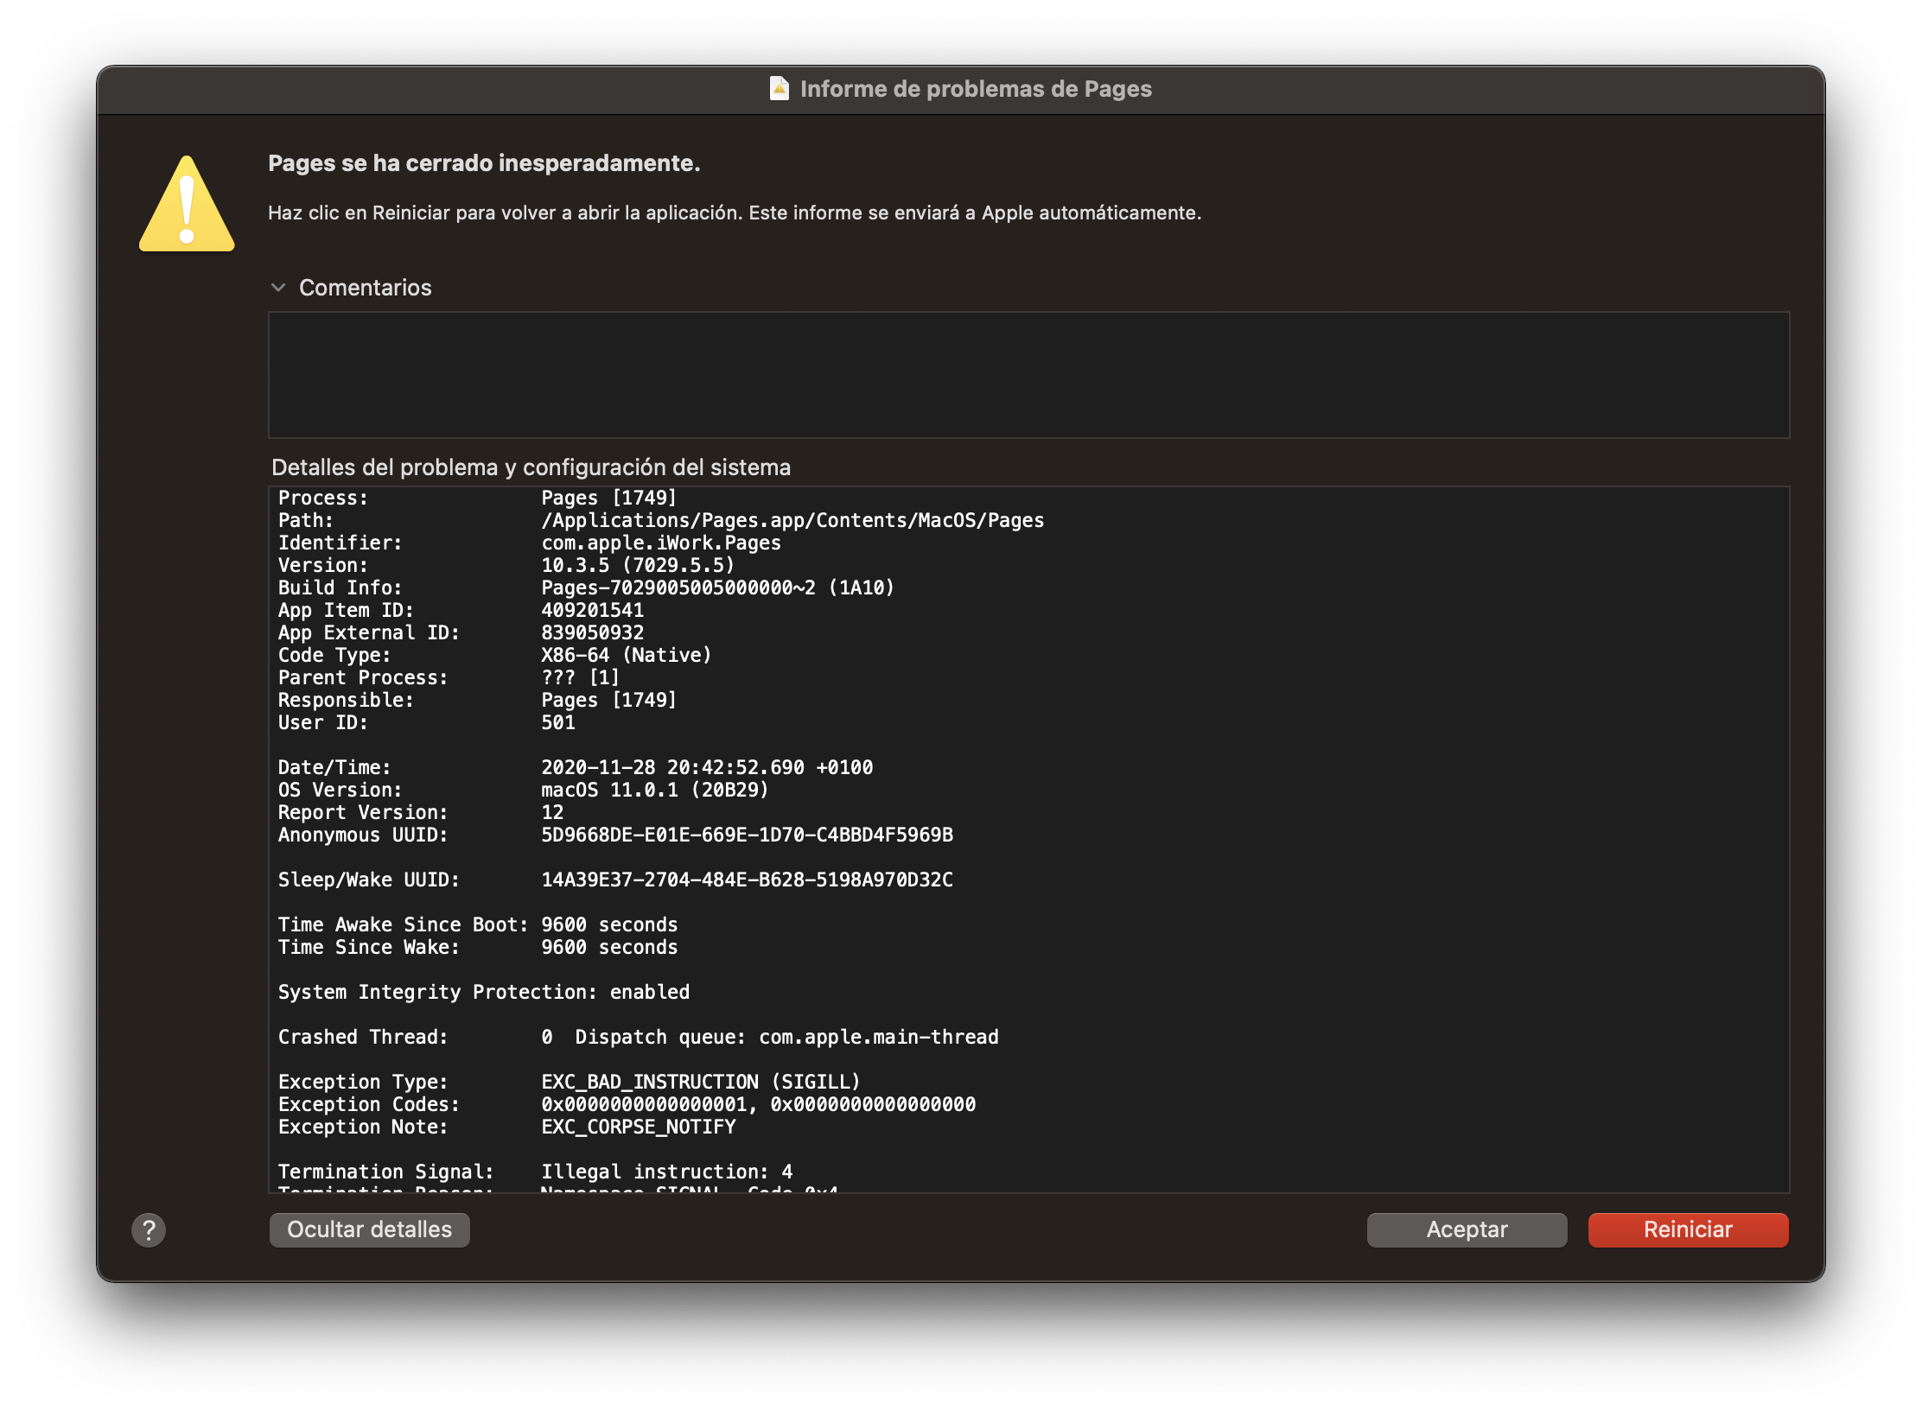Click the yellow warning triangle icon
Image resolution: width=1922 pixels, height=1410 pixels.
pyautogui.click(x=187, y=206)
